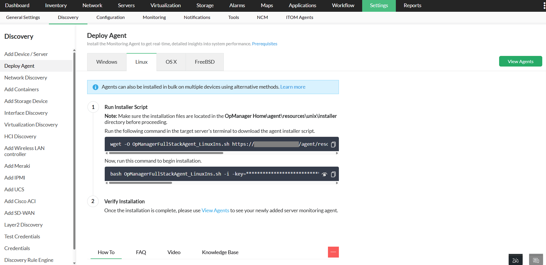Copy the wget installer command

(x=333, y=144)
